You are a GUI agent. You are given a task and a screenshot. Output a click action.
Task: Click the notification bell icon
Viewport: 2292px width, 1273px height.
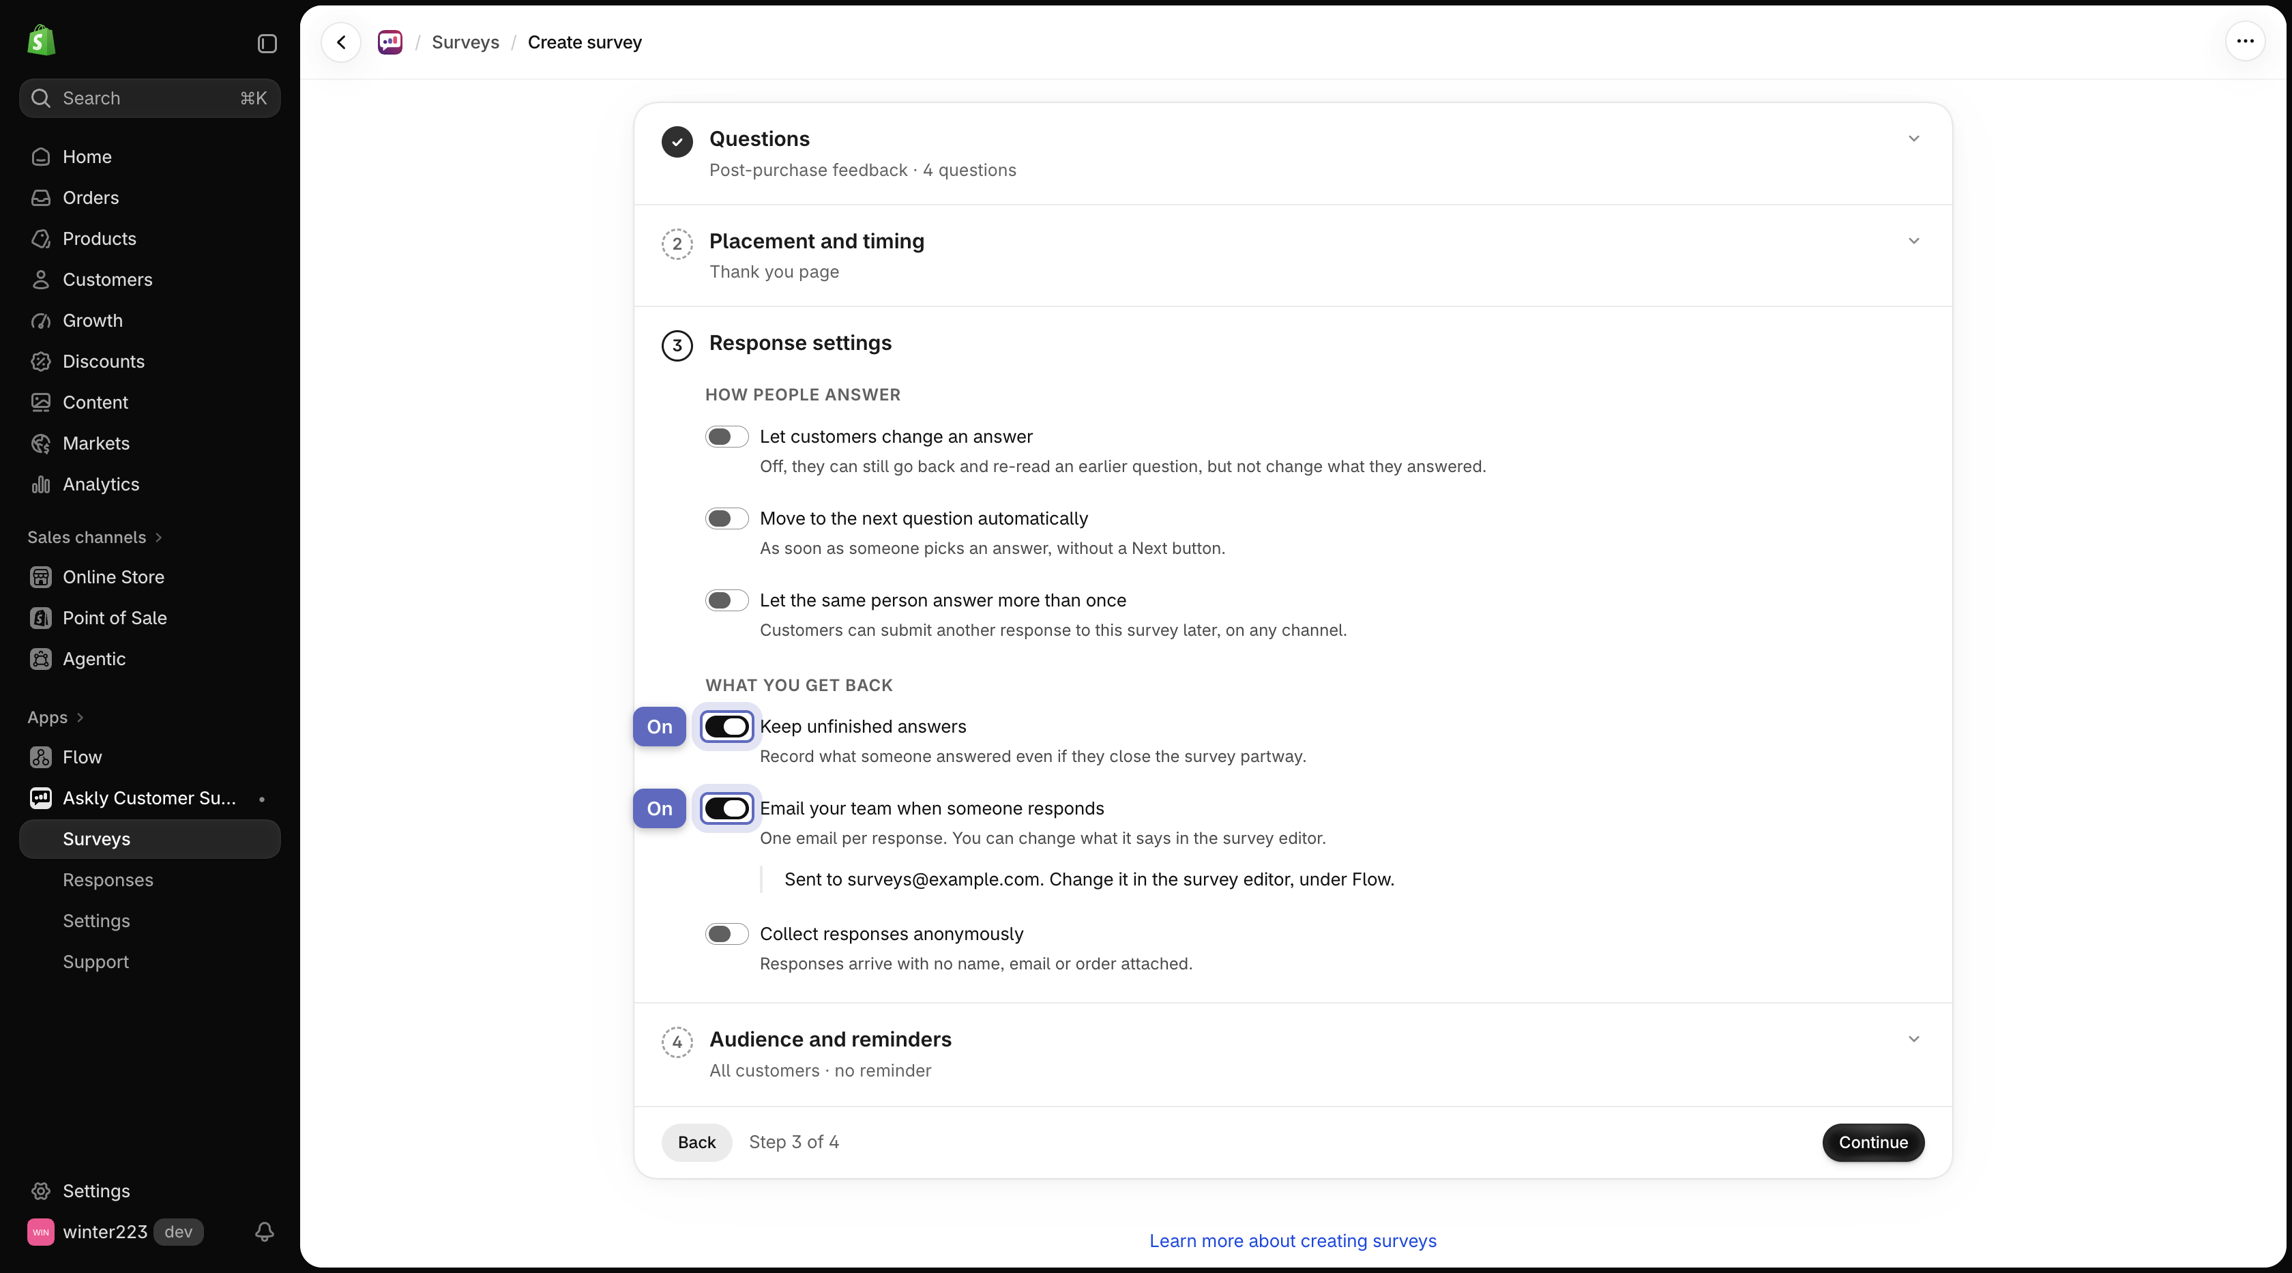[x=264, y=1231]
